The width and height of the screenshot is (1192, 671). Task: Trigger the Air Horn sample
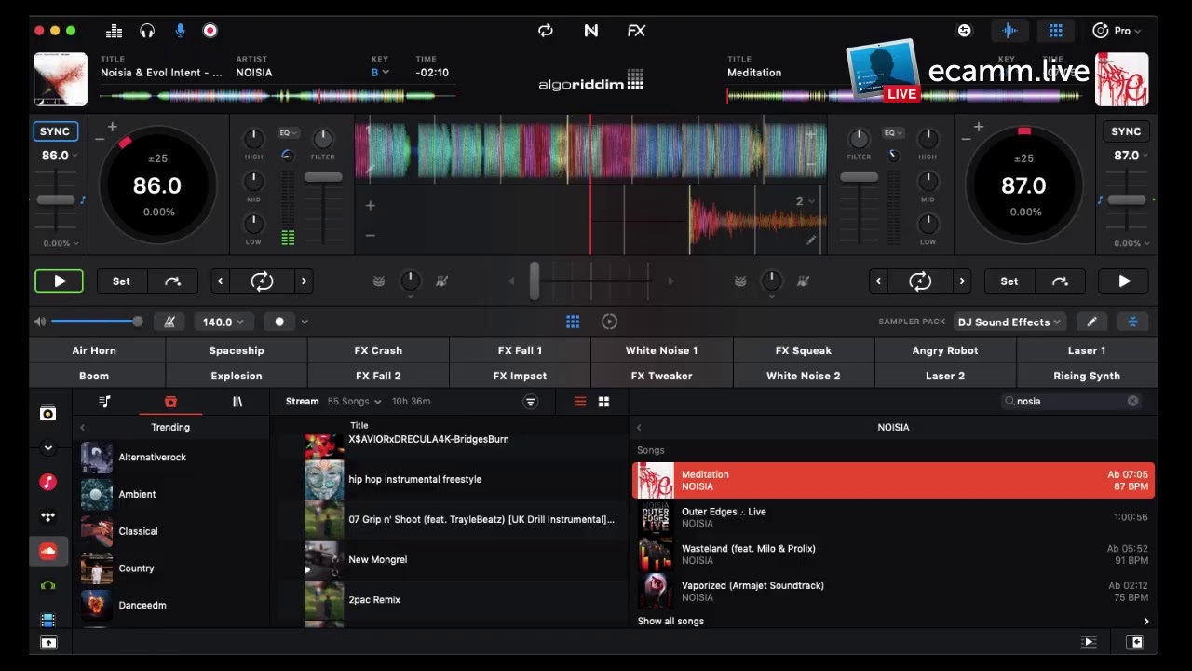95,350
